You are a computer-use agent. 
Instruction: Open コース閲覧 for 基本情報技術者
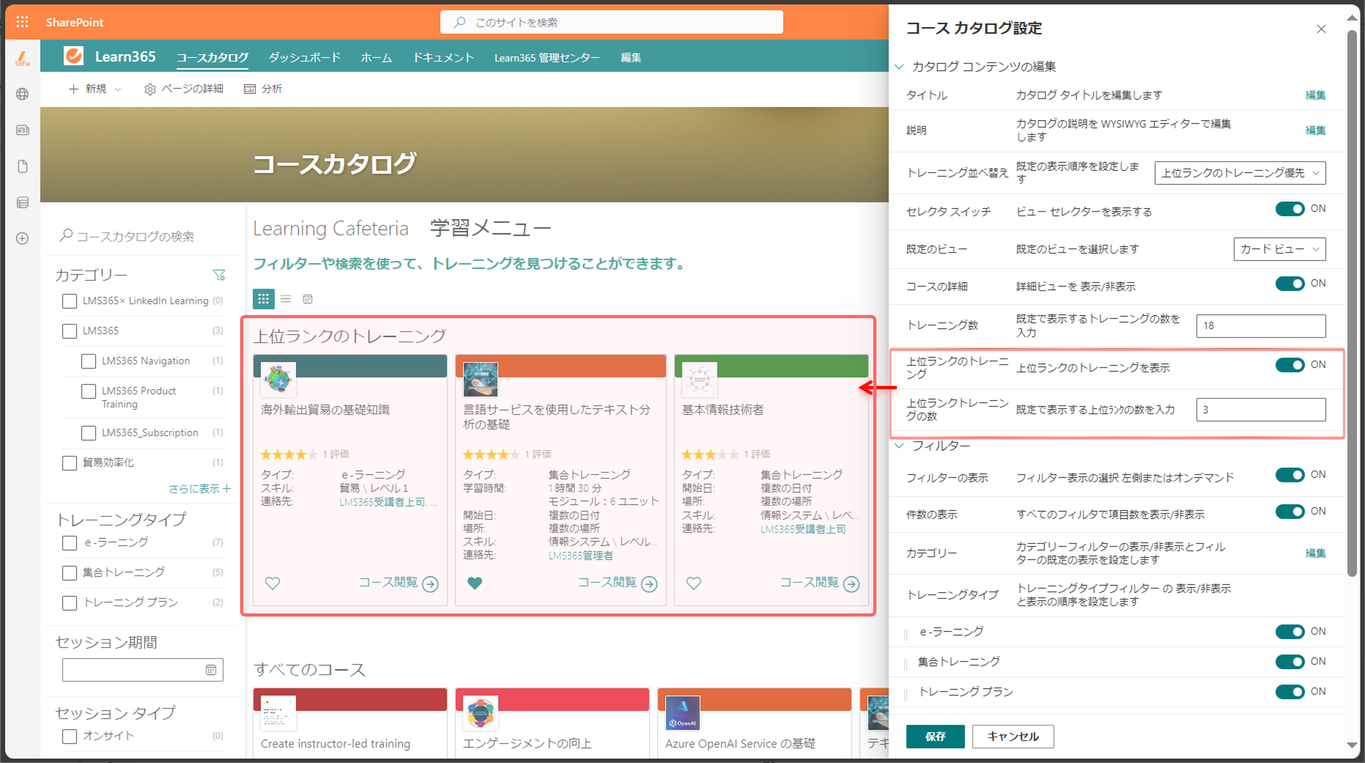[x=819, y=583]
